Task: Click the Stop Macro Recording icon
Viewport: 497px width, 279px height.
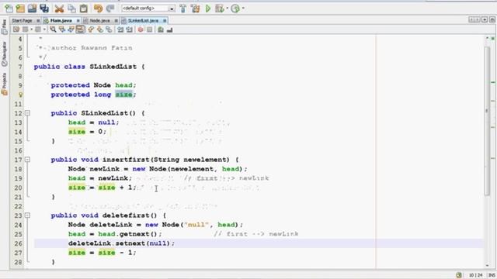Action: 150,29
